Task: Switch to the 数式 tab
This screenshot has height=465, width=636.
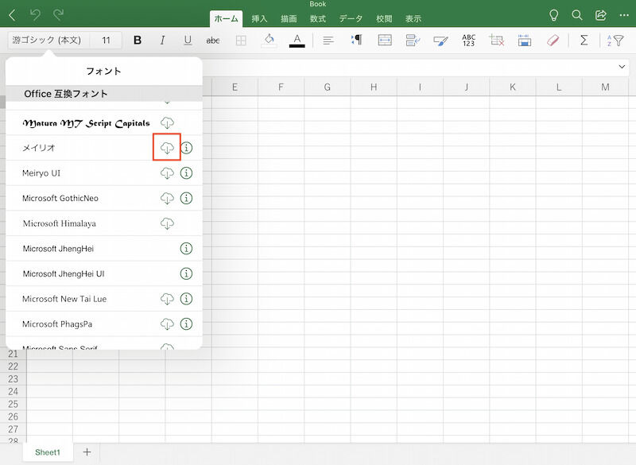Action: click(x=318, y=18)
